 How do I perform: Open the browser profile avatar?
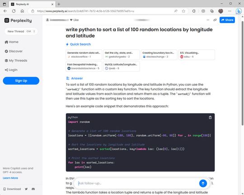click(x=221, y=11)
